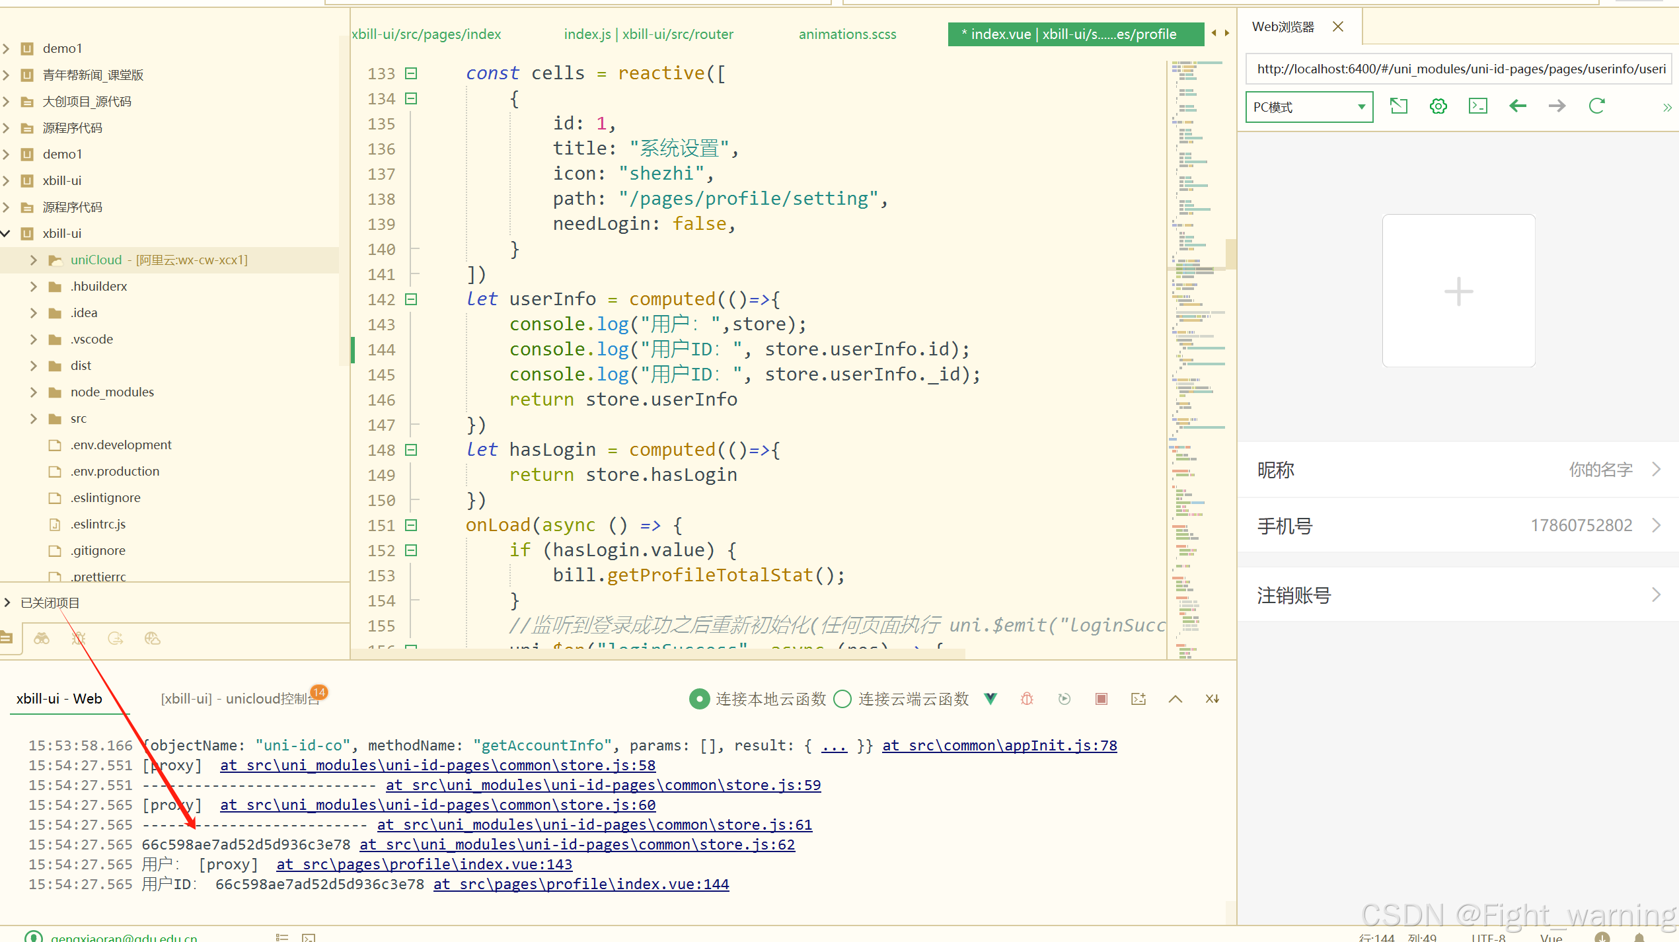Select connect to local cloud function
The height and width of the screenshot is (942, 1679).
coord(699,699)
